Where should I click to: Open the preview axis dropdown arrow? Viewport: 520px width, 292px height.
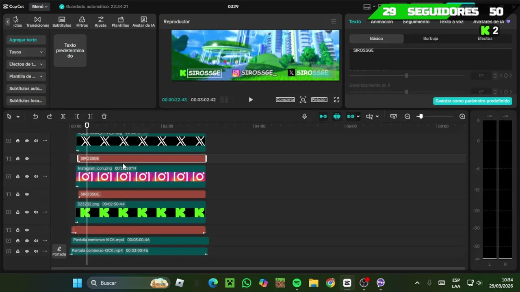pos(377,117)
